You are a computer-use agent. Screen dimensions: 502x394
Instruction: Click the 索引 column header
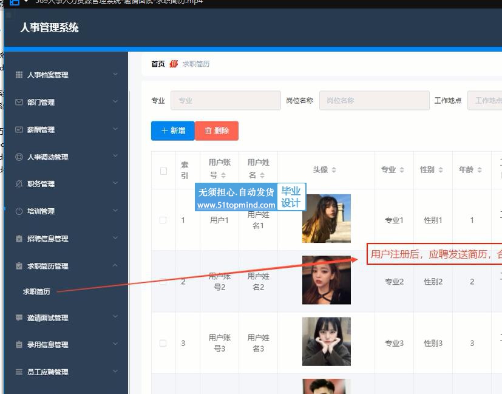[x=185, y=170]
